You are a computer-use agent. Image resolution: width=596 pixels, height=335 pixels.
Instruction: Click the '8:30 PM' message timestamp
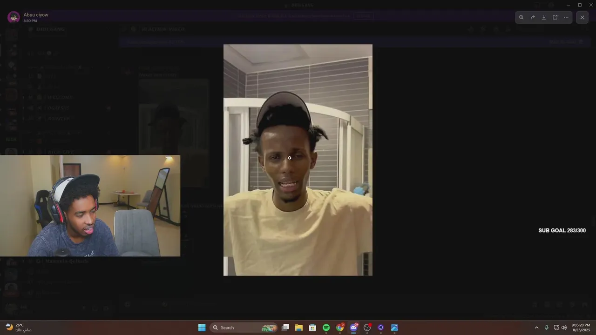(x=30, y=21)
